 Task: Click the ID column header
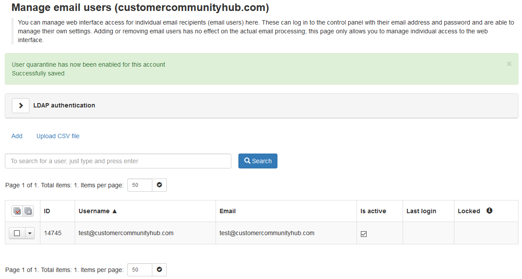(x=47, y=211)
